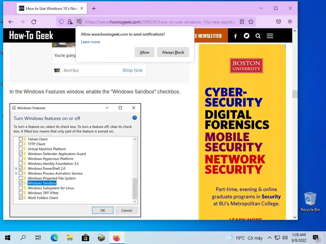Toggle reader view icon
Viewport: 326px width, 244px height.
[242, 22]
